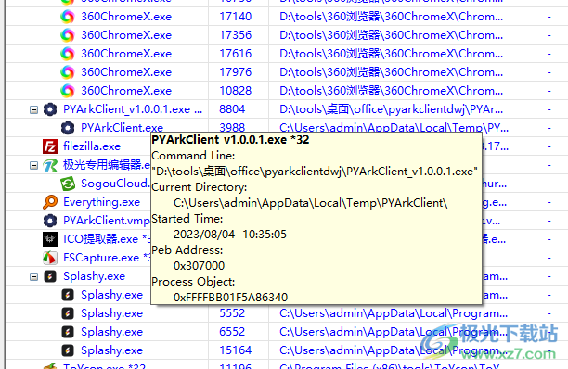Screen dimensions: 568x369
Task: Click the PID value 17976
Action: point(236,72)
